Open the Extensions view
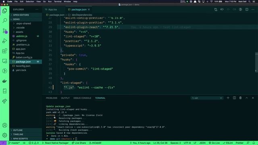 pyautogui.click(x=4, y=51)
